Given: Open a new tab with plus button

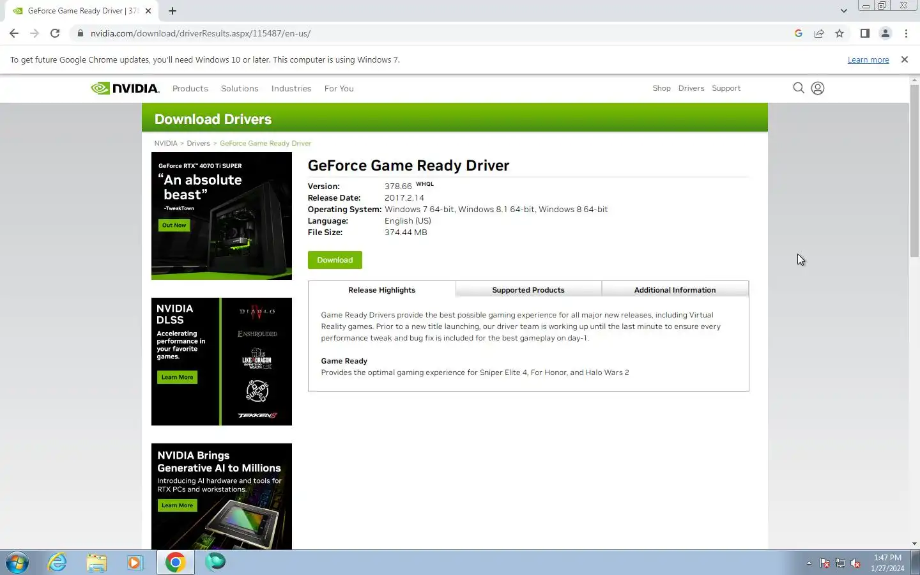Looking at the screenshot, I should click(x=172, y=11).
